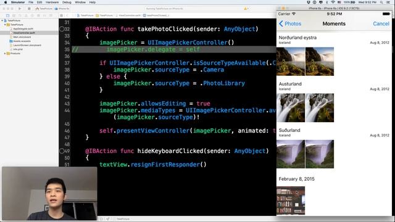Open the Debug menu
The height and width of the screenshot is (222, 395).
tap(67, 2)
